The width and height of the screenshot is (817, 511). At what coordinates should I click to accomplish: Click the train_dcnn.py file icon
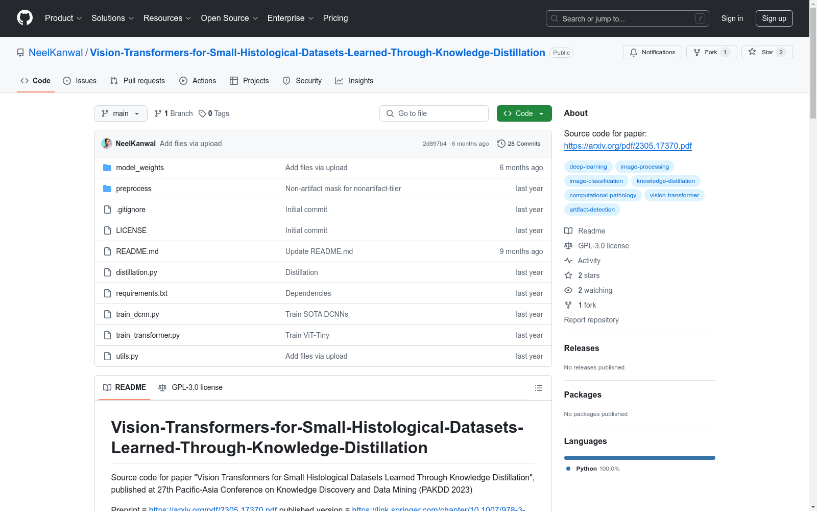(107, 314)
